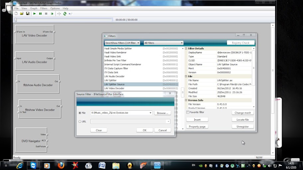Open Microsoft Word from the taskbar
This screenshot has height=170, width=303.
tap(102, 166)
